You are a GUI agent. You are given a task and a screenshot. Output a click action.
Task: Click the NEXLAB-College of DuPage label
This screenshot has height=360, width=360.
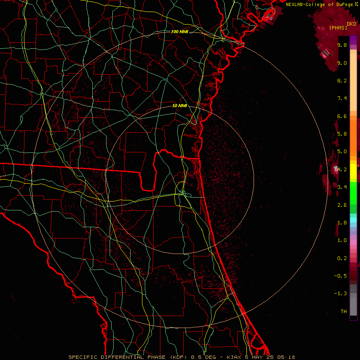tap(319, 4)
